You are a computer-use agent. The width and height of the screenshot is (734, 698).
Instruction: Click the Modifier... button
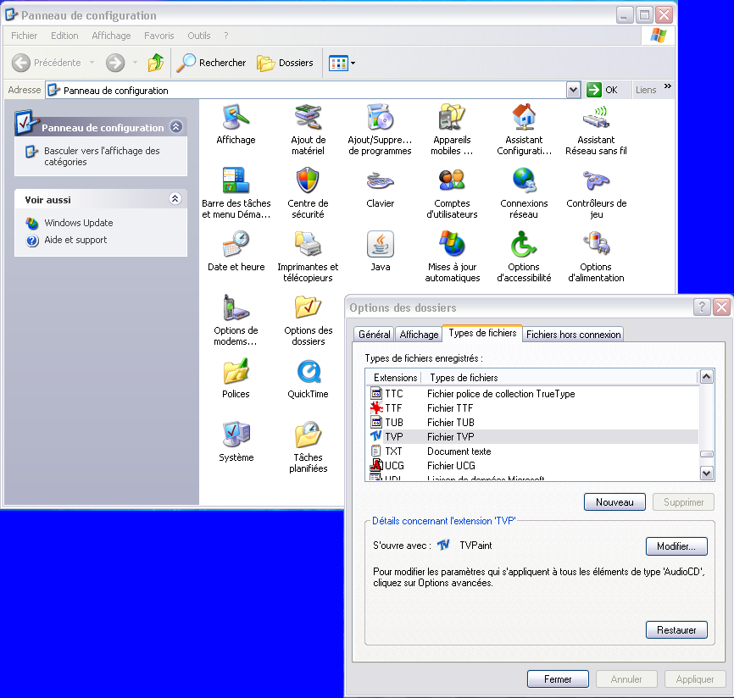[676, 546]
